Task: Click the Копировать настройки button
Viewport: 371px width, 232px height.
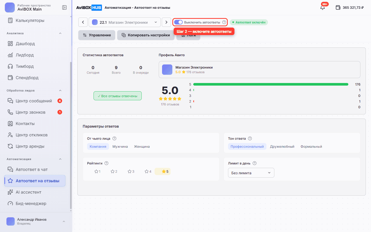Action: point(146,35)
